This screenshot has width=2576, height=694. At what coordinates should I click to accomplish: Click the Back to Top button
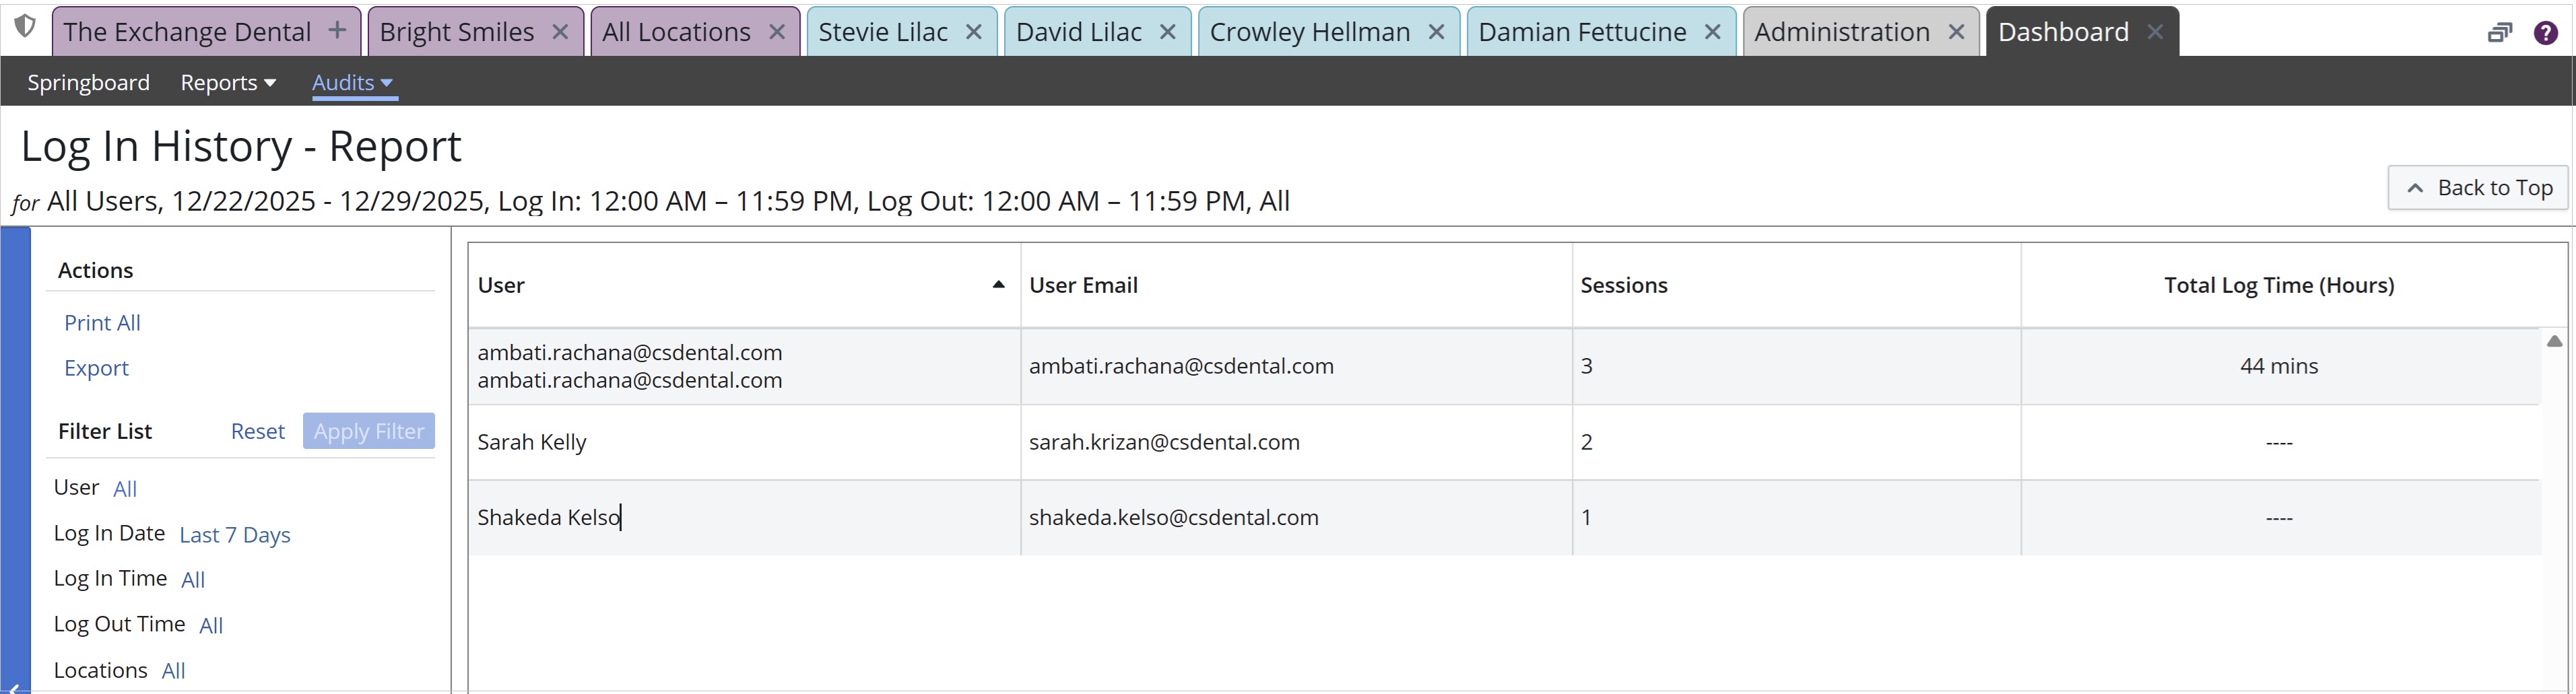click(x=2478, y=188)
